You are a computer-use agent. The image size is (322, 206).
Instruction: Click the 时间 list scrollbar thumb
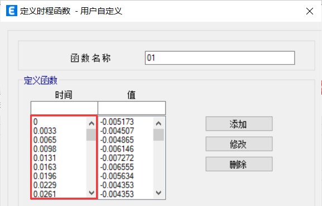(x=91, y=135)
